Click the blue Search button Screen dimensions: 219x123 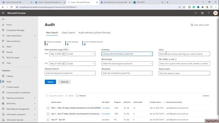tap(50, 82)
